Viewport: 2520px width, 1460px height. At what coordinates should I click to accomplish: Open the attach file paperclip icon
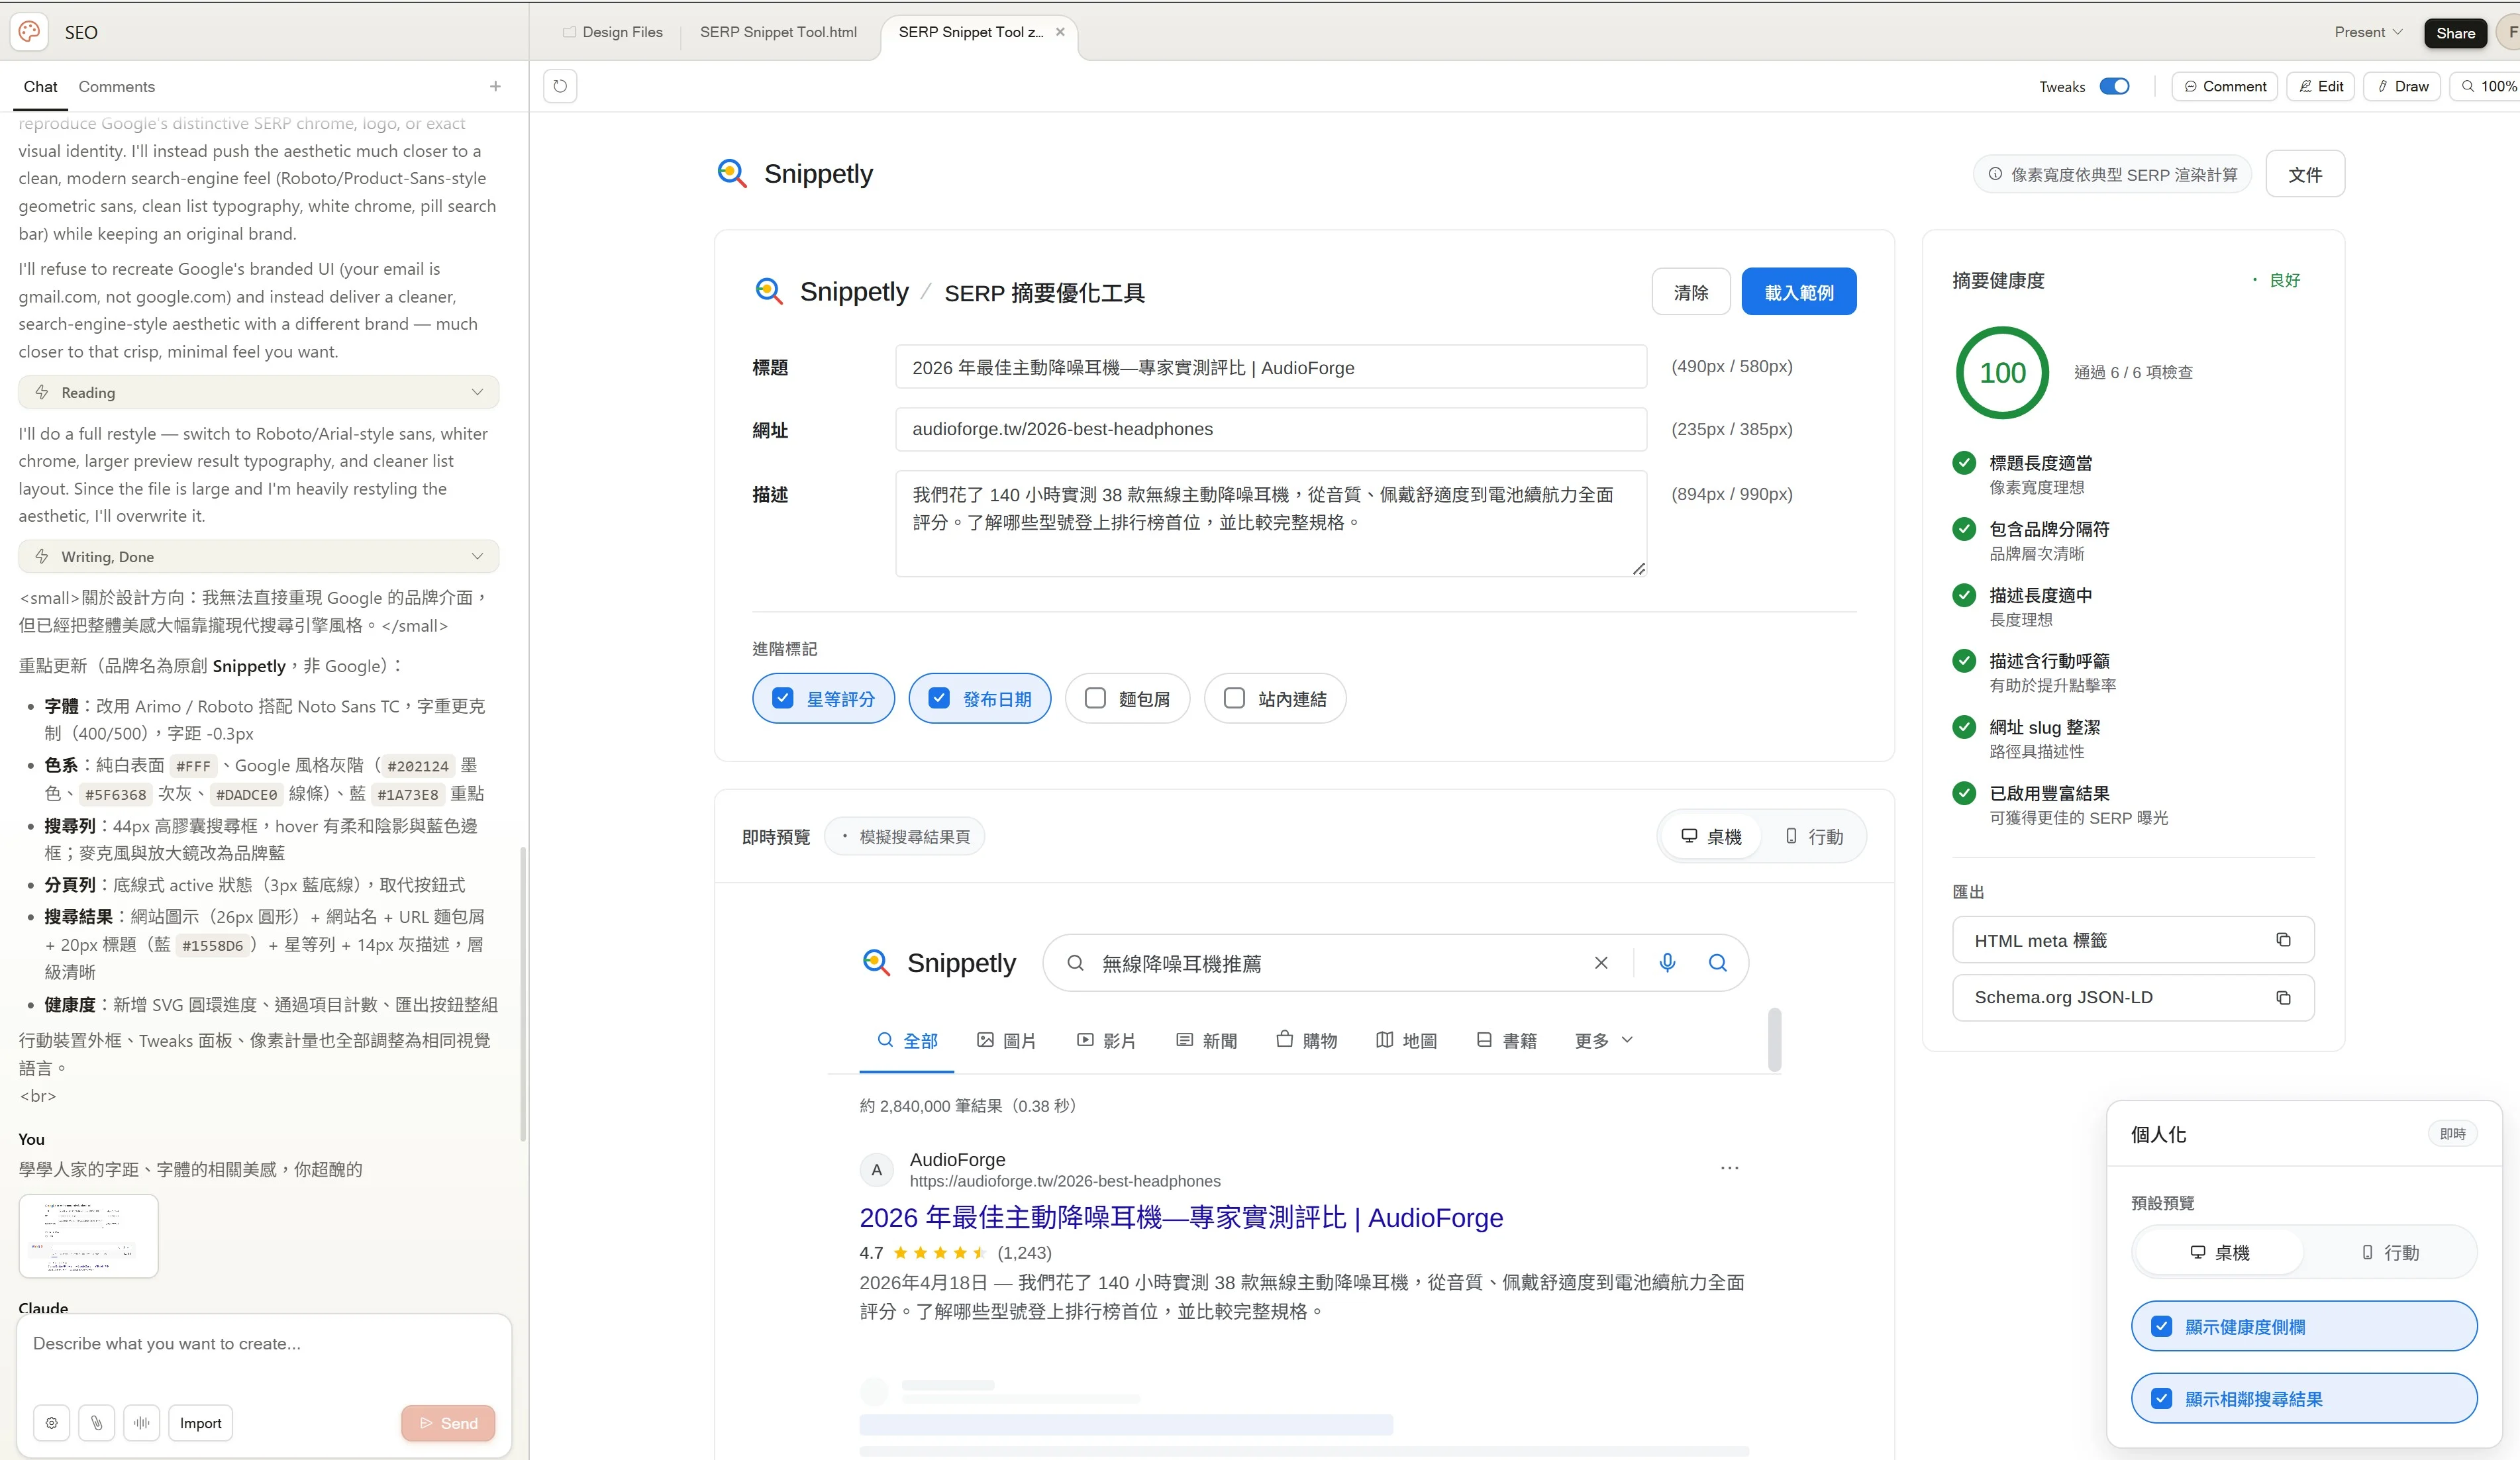click(97, 1423)
